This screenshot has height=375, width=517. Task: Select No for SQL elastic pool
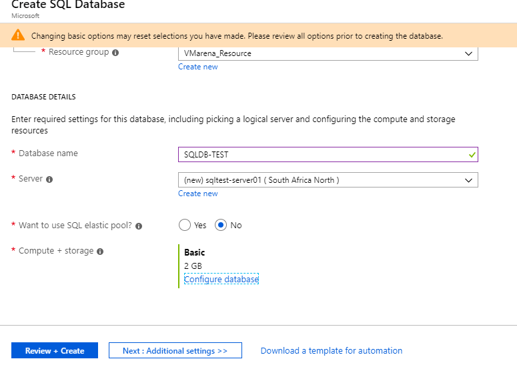click(221, 226)
